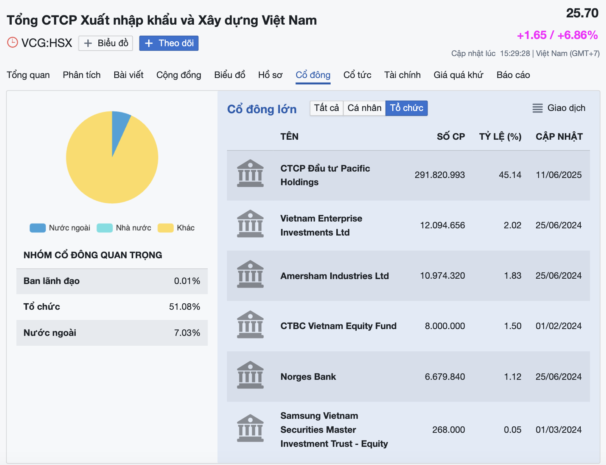The height and width of the screenshot is (465, 606).
Task: Click institution icon for CTCP Đầu tư Pacific Holdings
Action: [250, 173]
